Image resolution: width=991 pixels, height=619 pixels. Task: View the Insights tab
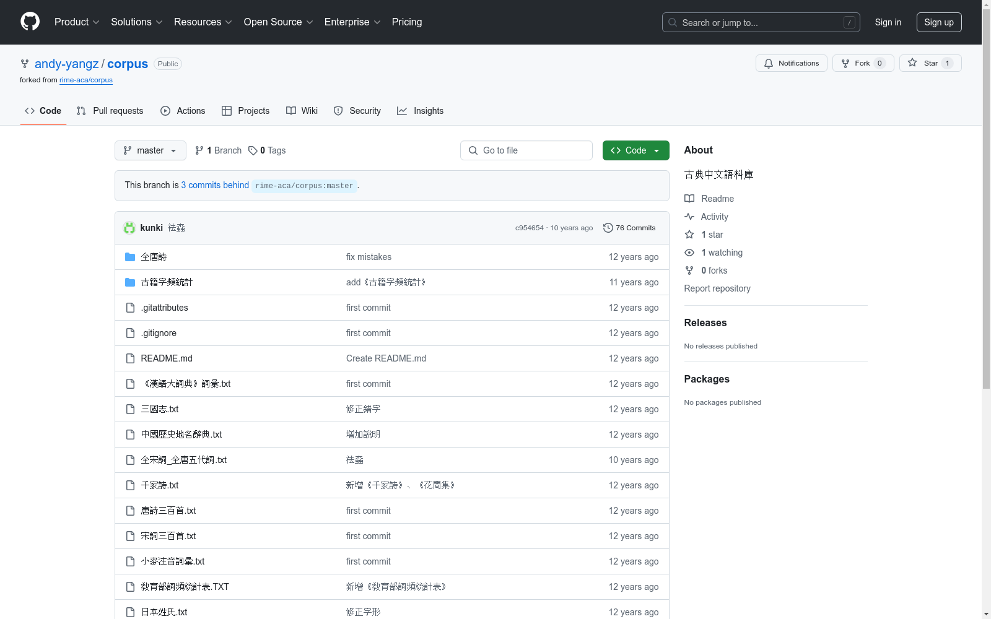(421, 111)
